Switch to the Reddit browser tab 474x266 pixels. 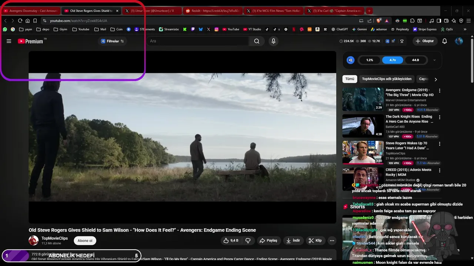[213, 11]
